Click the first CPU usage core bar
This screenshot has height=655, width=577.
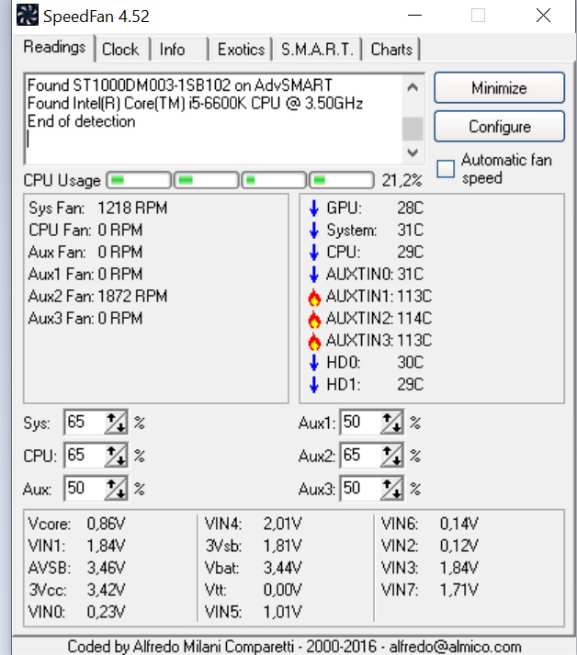139,180
